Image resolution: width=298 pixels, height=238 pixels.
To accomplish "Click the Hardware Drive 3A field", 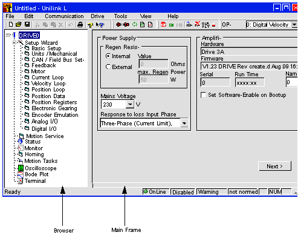I will 249,51.
